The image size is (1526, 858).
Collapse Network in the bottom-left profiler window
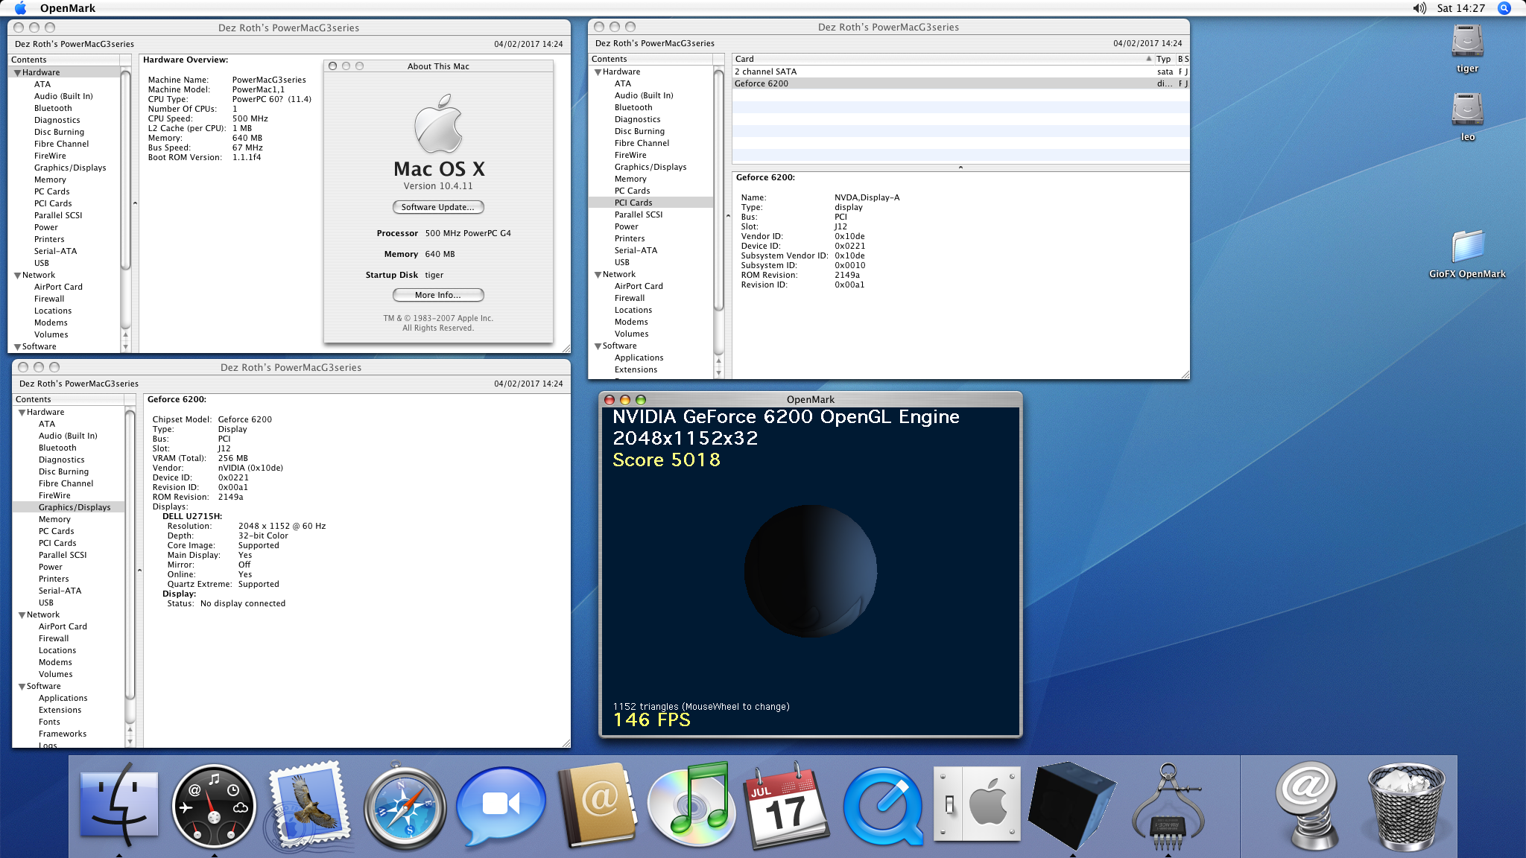pyautogui.click(x=22, y=615)
